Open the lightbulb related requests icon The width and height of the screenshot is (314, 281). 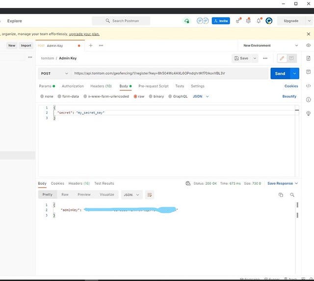pyautogui.click(x=308, y=113)
